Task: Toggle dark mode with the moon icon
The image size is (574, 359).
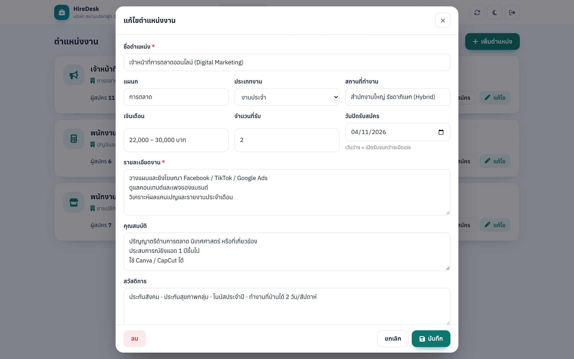Action: point(495,12)
